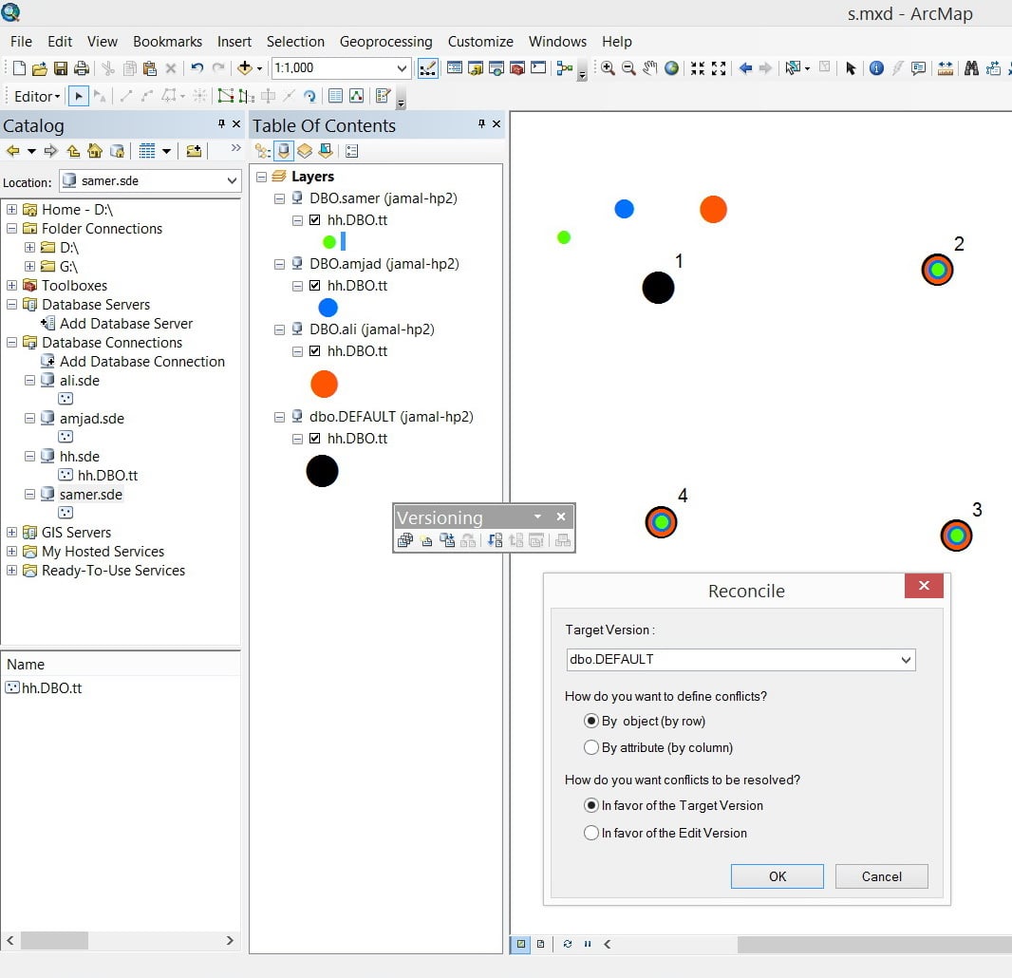
Task: Expand the Toolboxes node in Catalog
Action: [11, 286]
